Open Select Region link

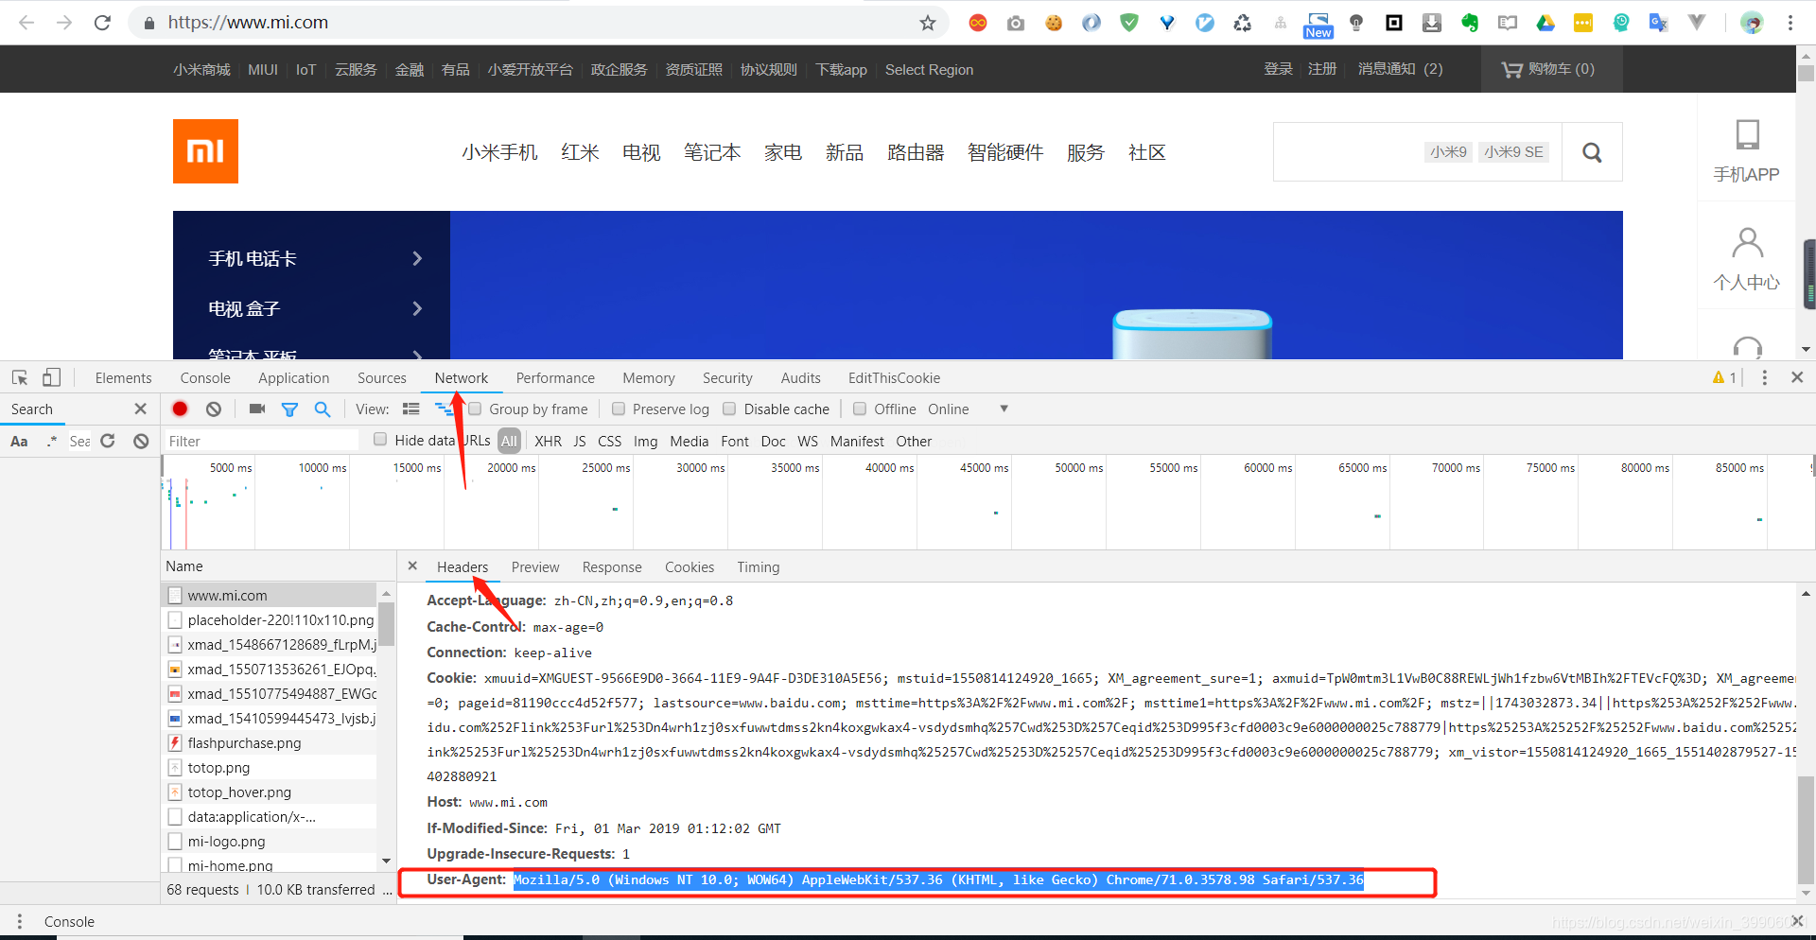(x=929, y=69)
